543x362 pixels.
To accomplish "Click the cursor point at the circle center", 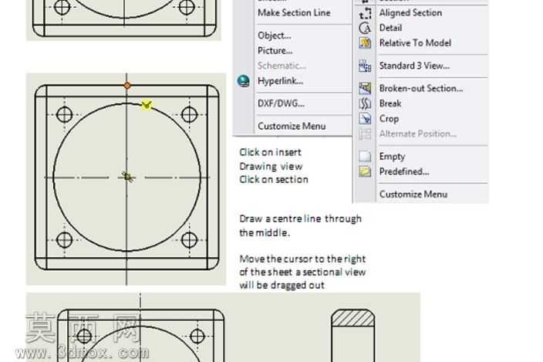I will click(127, 177).
